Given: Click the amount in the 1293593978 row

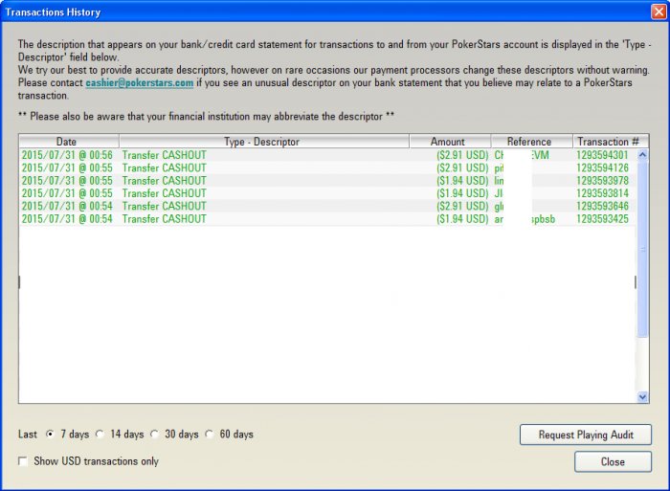Looking at the screenshot, I should (x=462, y=181).
